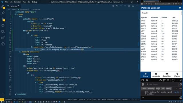Pick an element with devtools inspector
The width and height of the screenshot is (183, 103).
(x=143, y=80)
